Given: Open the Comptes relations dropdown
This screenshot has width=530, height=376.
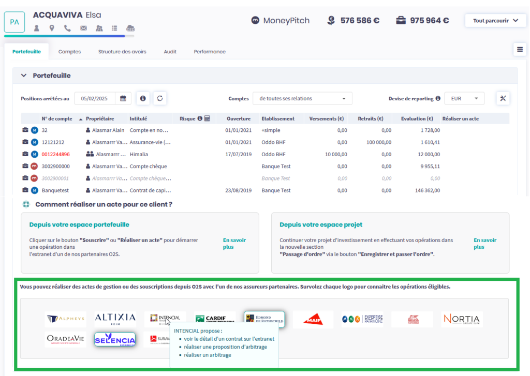Looking at the screenshot, I should 302,98.
